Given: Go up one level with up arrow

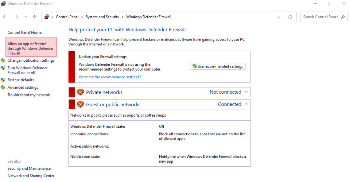Looking at the screenshot, I should [35, 17].
